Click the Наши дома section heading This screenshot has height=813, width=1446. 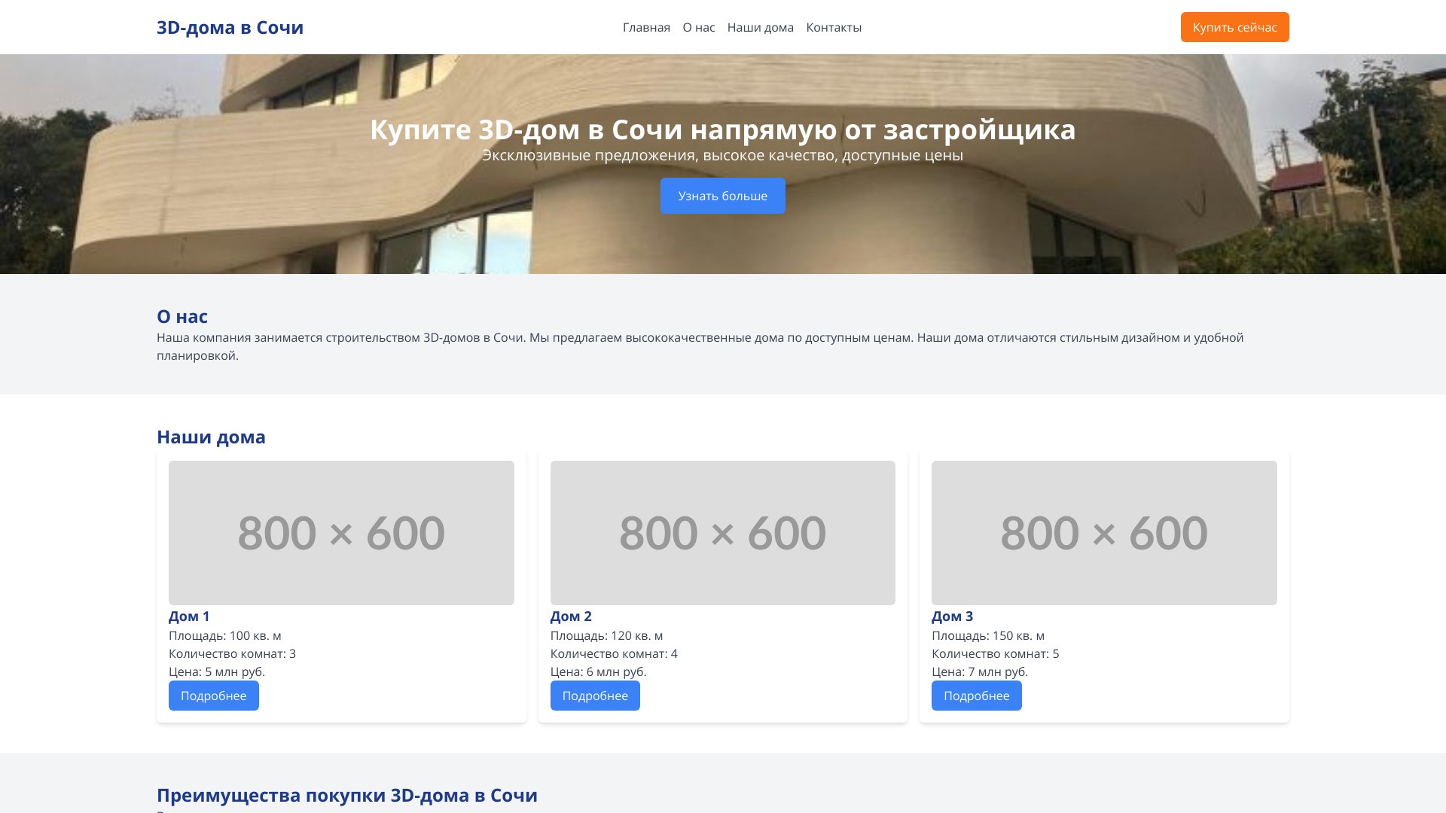tap(211, 437)
